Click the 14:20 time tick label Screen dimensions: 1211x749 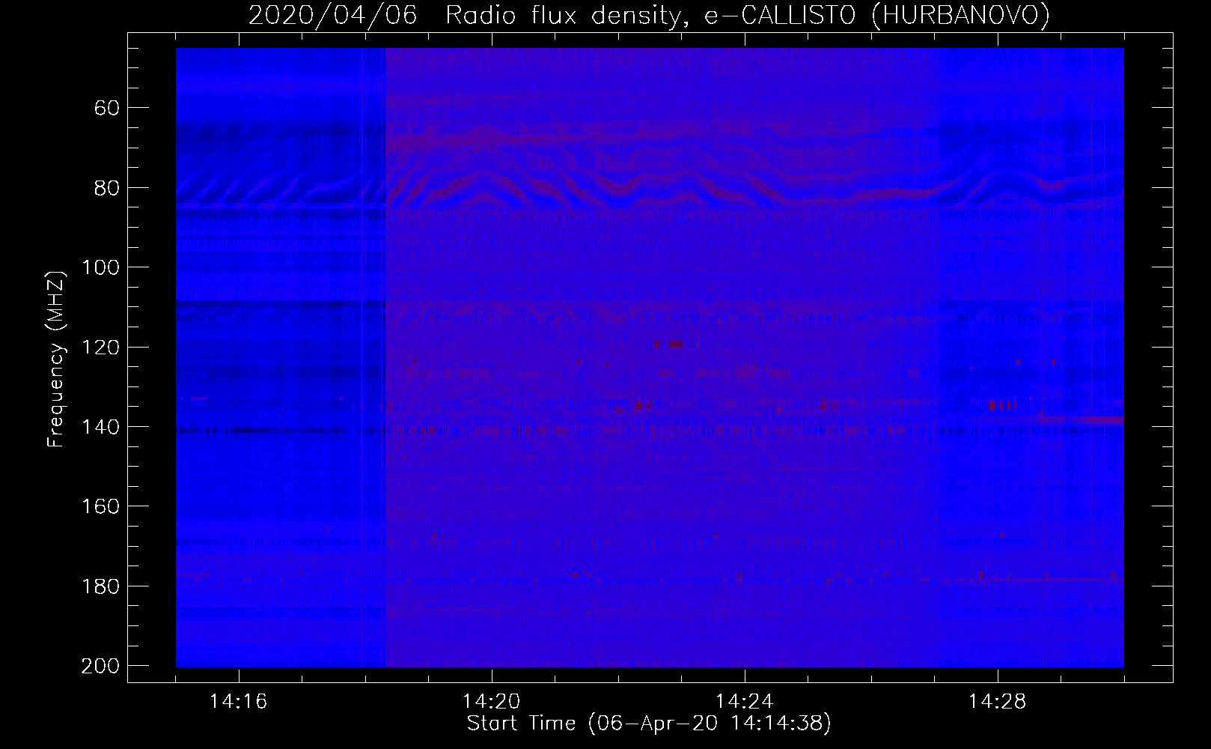(492, 702)
